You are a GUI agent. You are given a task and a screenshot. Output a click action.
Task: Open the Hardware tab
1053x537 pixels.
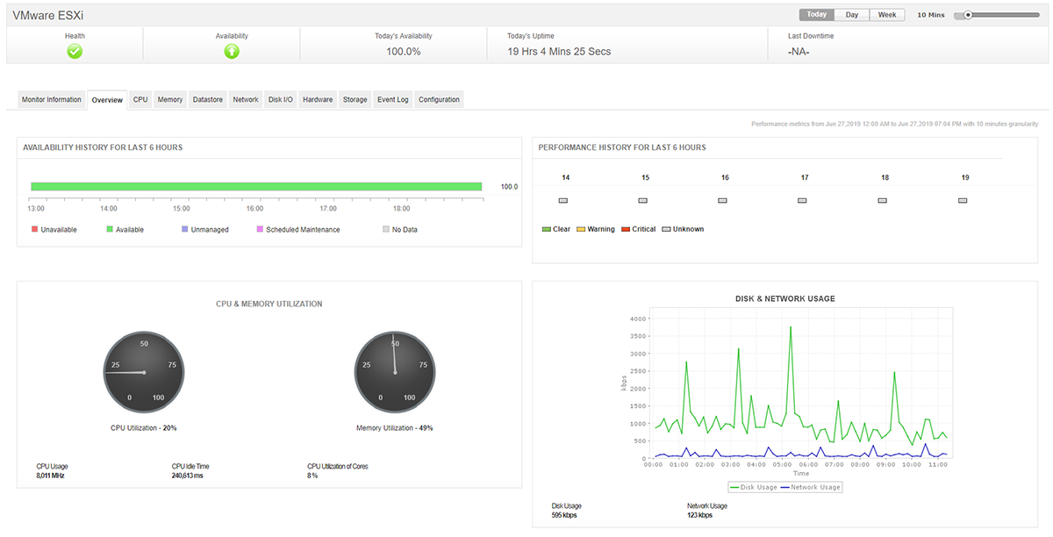(318, 99)
